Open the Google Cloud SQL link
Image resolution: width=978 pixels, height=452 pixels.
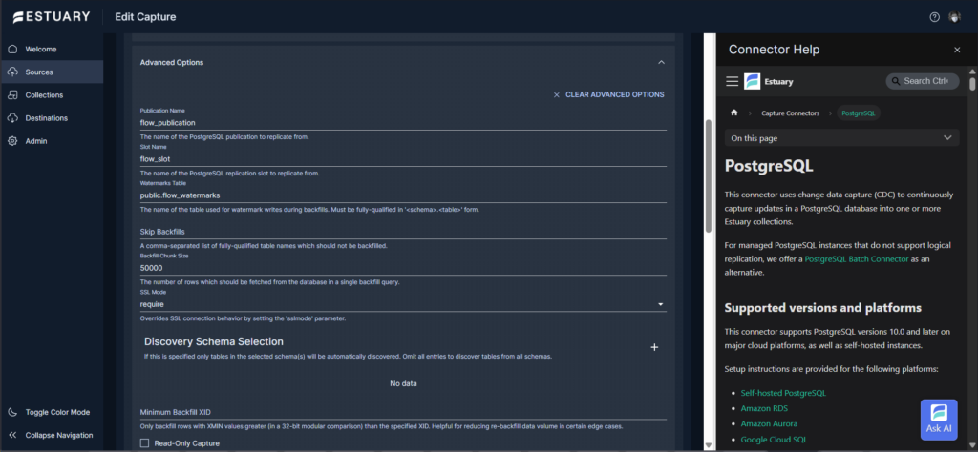click(x=774, y=440)
